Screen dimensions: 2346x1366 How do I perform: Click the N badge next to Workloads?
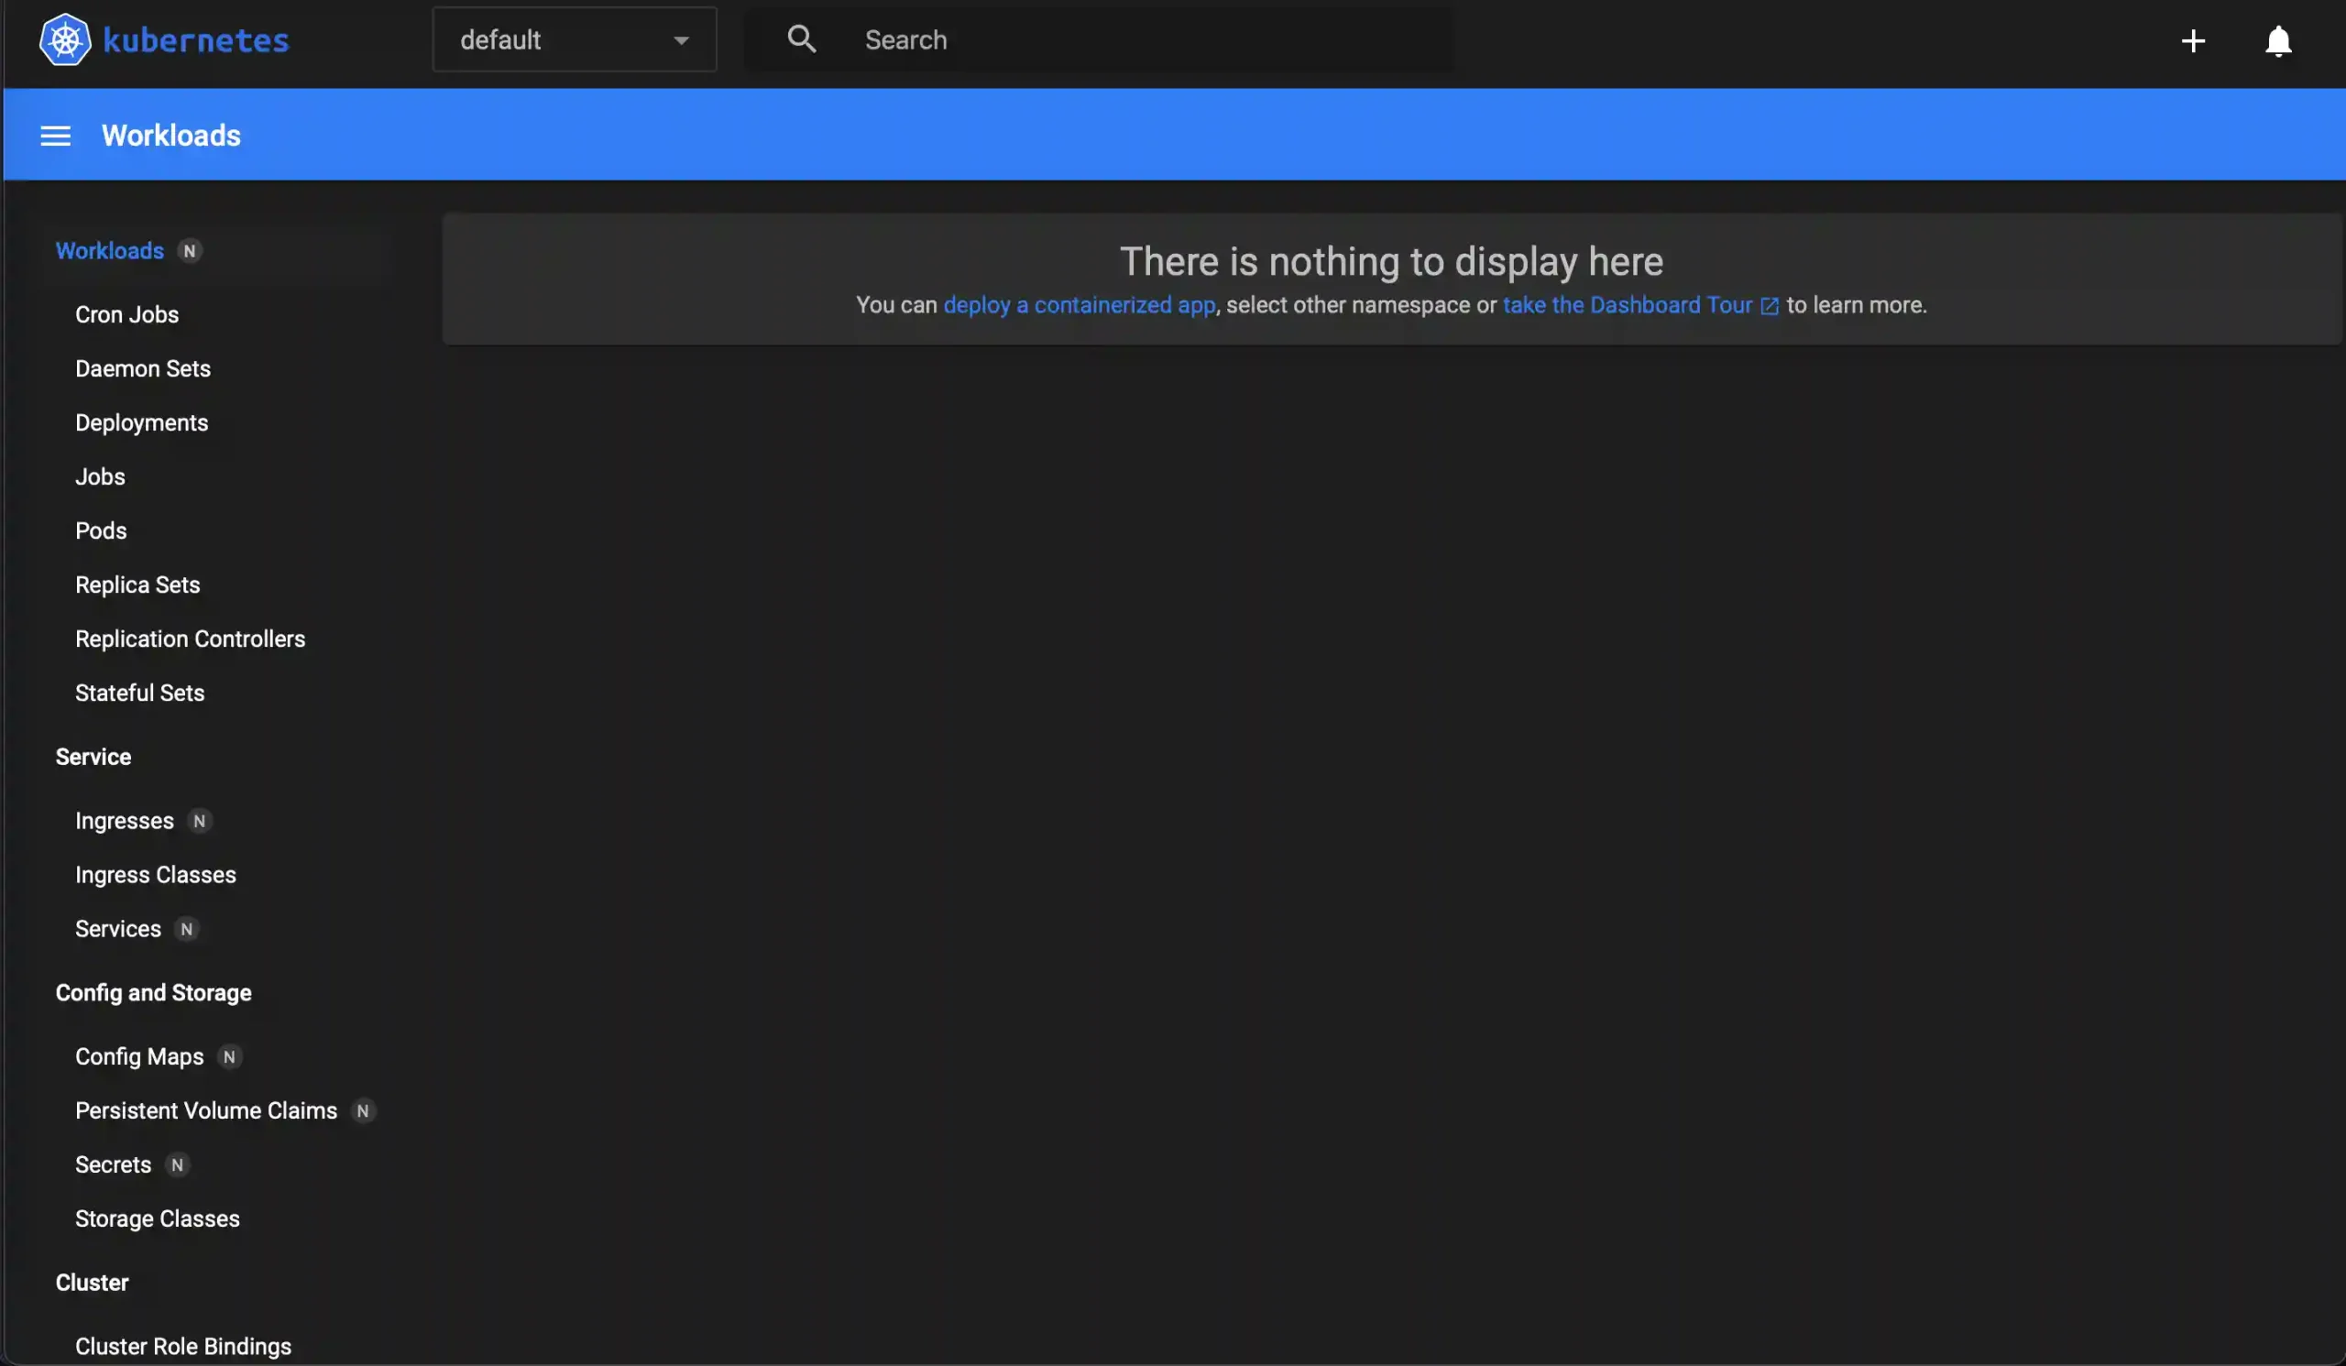190,251
